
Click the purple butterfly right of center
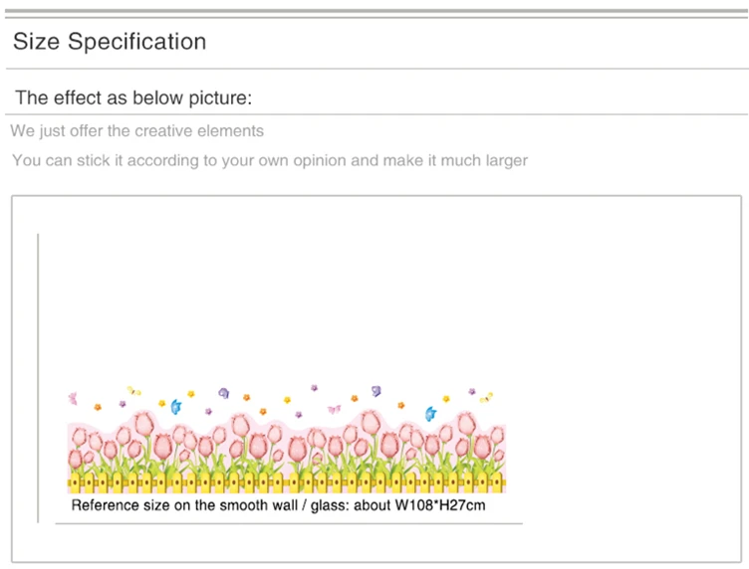coord(376,391)
